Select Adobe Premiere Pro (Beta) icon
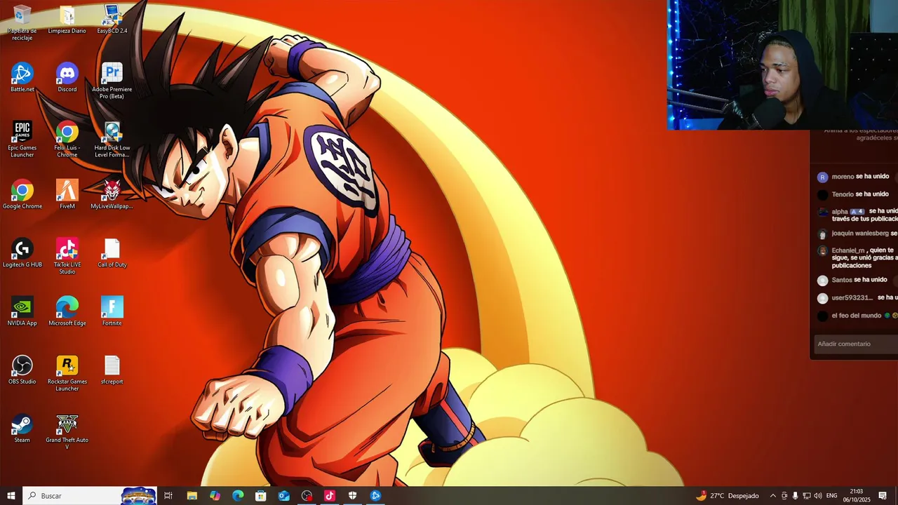 112,81
